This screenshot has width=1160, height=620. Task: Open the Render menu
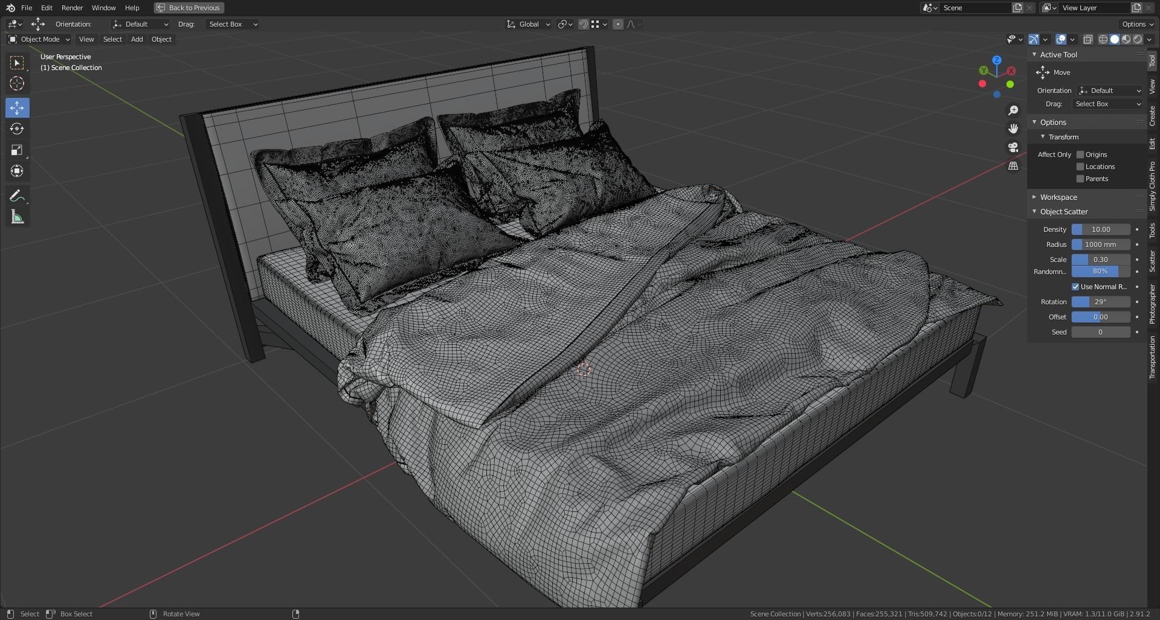click(x=72, y=8)
